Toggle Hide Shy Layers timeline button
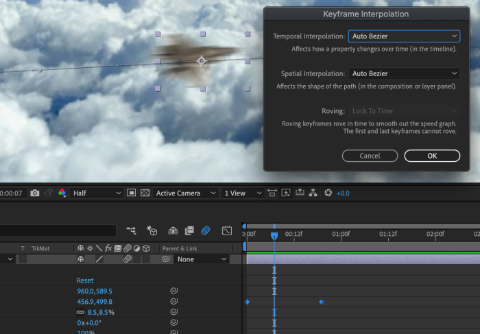The width and height of the screenshot is (480, 334). coord(173,230)
